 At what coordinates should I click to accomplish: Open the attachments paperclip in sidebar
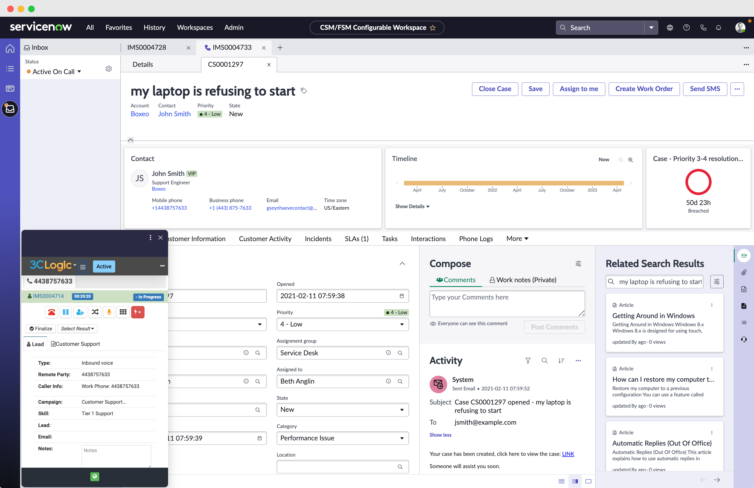tap(744, 273)
